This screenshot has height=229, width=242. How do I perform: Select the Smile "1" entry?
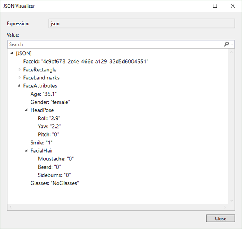pos(42,142)
